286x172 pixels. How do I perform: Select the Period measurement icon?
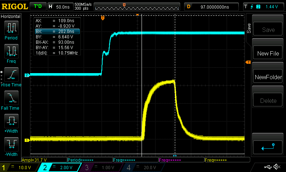[11, 29]
